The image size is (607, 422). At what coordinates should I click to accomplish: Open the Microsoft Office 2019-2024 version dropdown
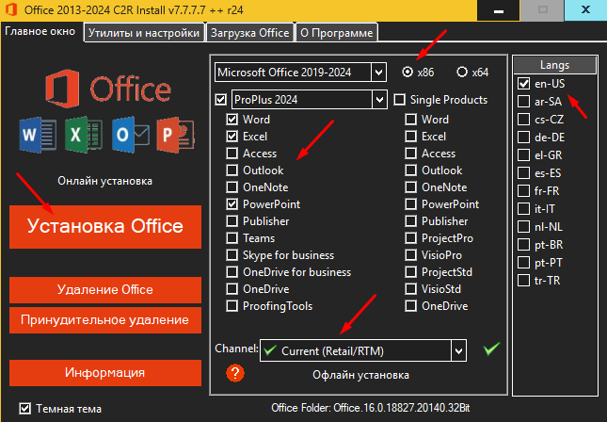tap(378, 73)
